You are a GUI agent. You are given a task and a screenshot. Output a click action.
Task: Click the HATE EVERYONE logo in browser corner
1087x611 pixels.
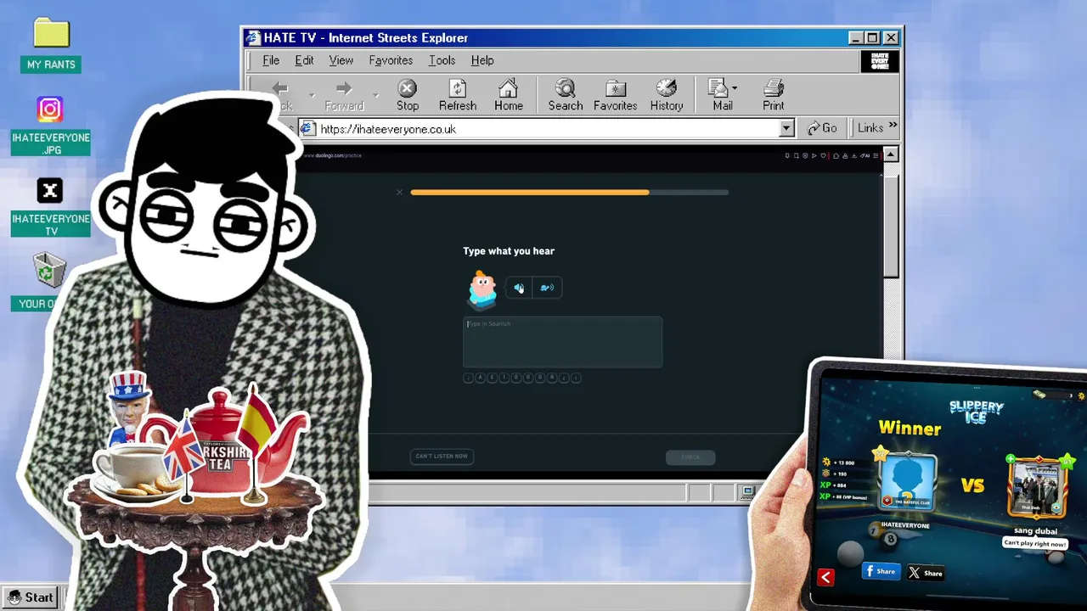pos(879,61)
